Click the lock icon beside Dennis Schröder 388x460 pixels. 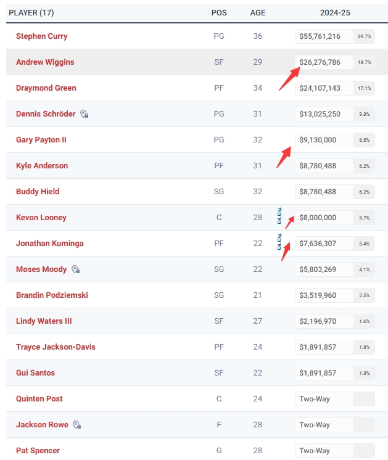click(x=84, y=114)
